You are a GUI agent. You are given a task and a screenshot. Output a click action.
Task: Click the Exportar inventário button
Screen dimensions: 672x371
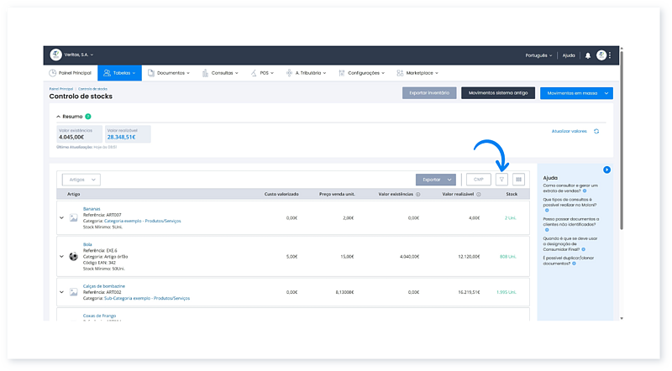429,92
